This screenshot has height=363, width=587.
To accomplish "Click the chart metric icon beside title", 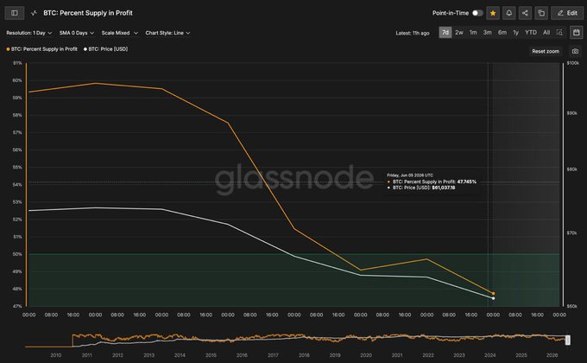I will [34, 13].
